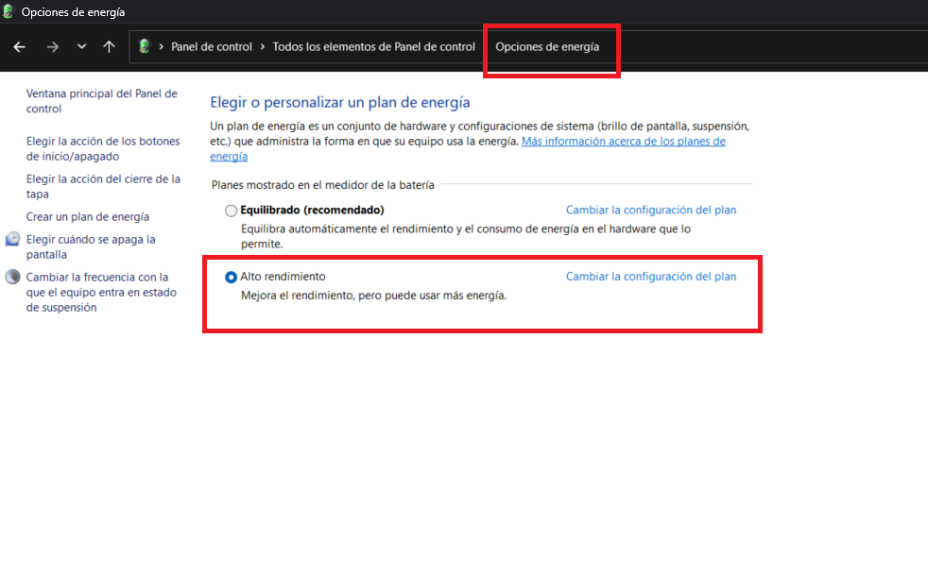928x576 pixels.
Task: Click the moon icon beside Cambiar la frecuencia
Action: tap(12, 277)
